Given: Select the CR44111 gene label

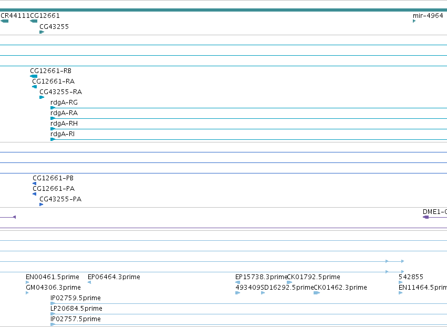Looking at the screenshot, I should [x=15, y=16].
